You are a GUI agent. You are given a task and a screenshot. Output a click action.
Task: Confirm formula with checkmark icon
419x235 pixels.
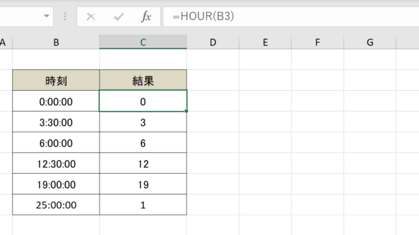click(x=118, y=17)
